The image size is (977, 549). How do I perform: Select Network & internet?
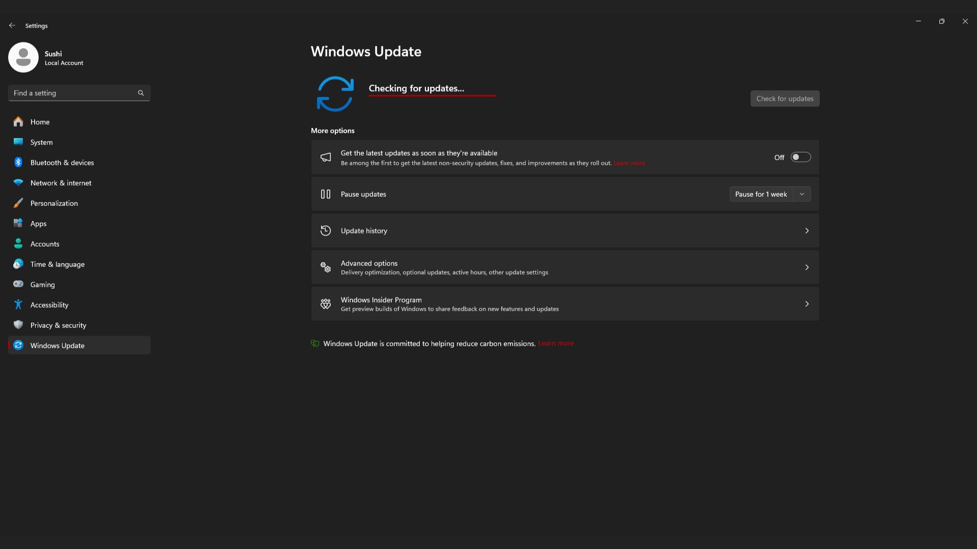click(x=79, y=183)
